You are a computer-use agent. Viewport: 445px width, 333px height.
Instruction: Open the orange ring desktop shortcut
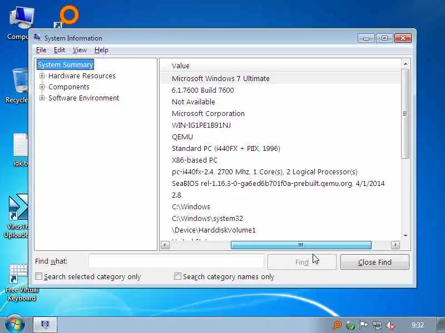coord(68,17)
